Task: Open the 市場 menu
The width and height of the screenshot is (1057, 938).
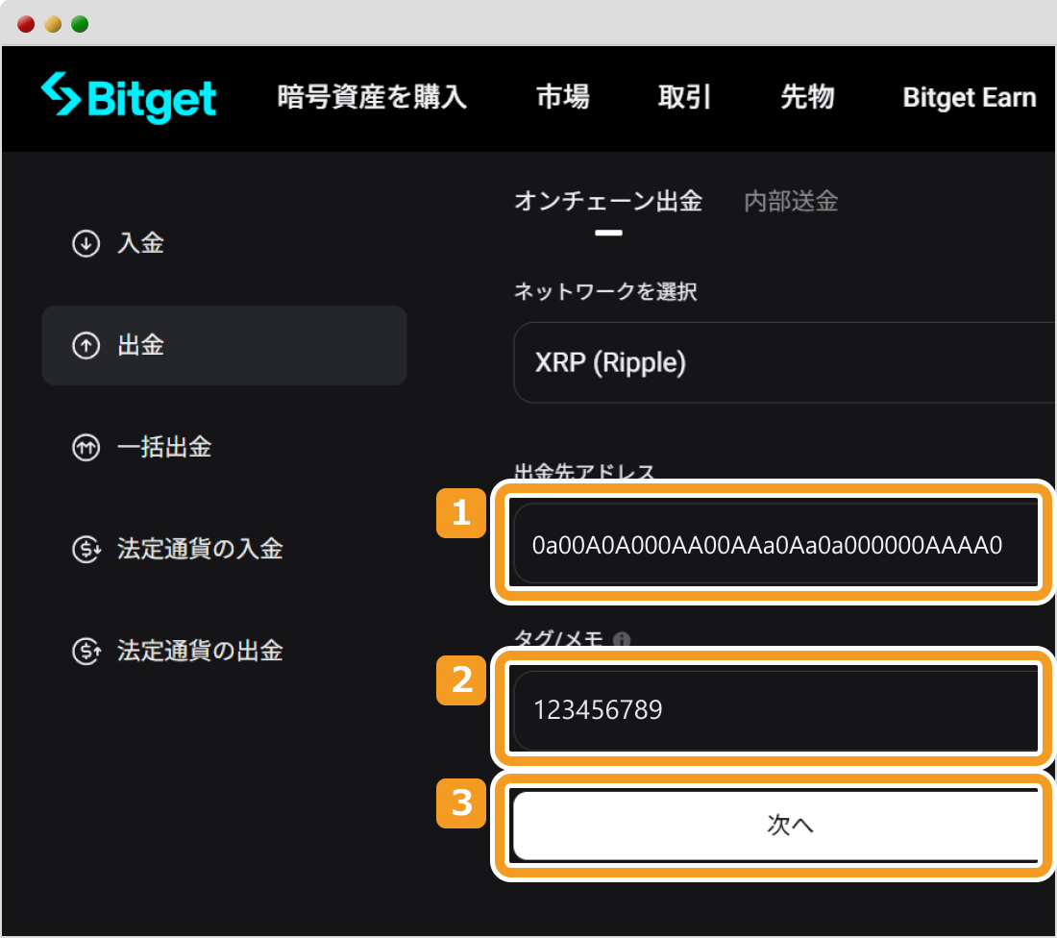Action: (563, 97)
